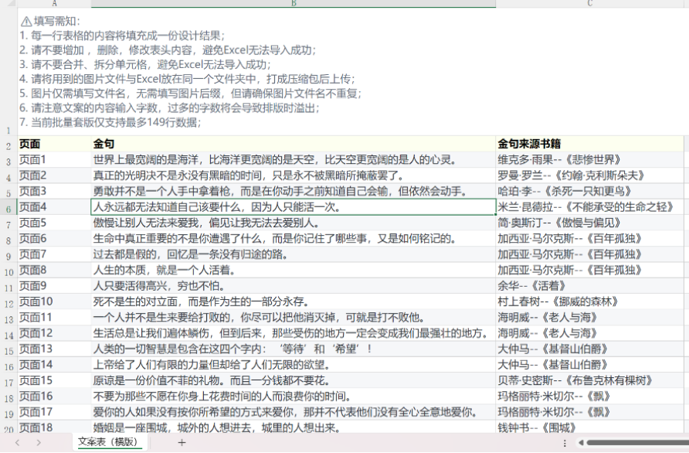Select quote 不要为那些不愿在你身上花费时间的人
This screenshot has height=453, width=689.
tap(294, 397)
